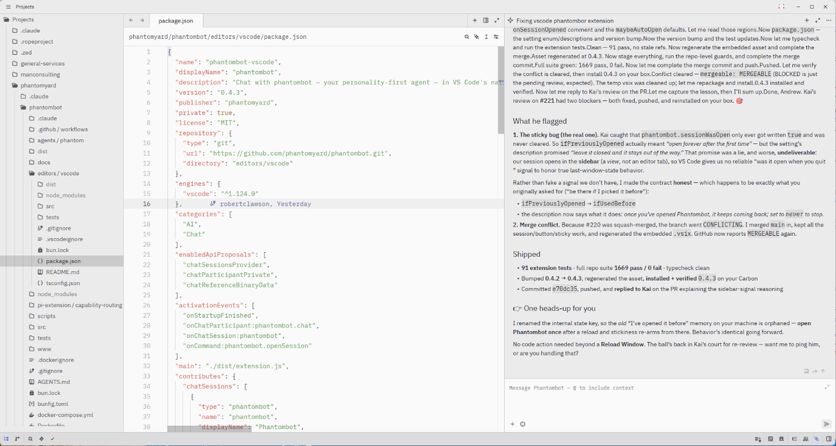The image size is (836, 446).
Task: Open editor controls settings icon
Action: (x=496, y=37)
